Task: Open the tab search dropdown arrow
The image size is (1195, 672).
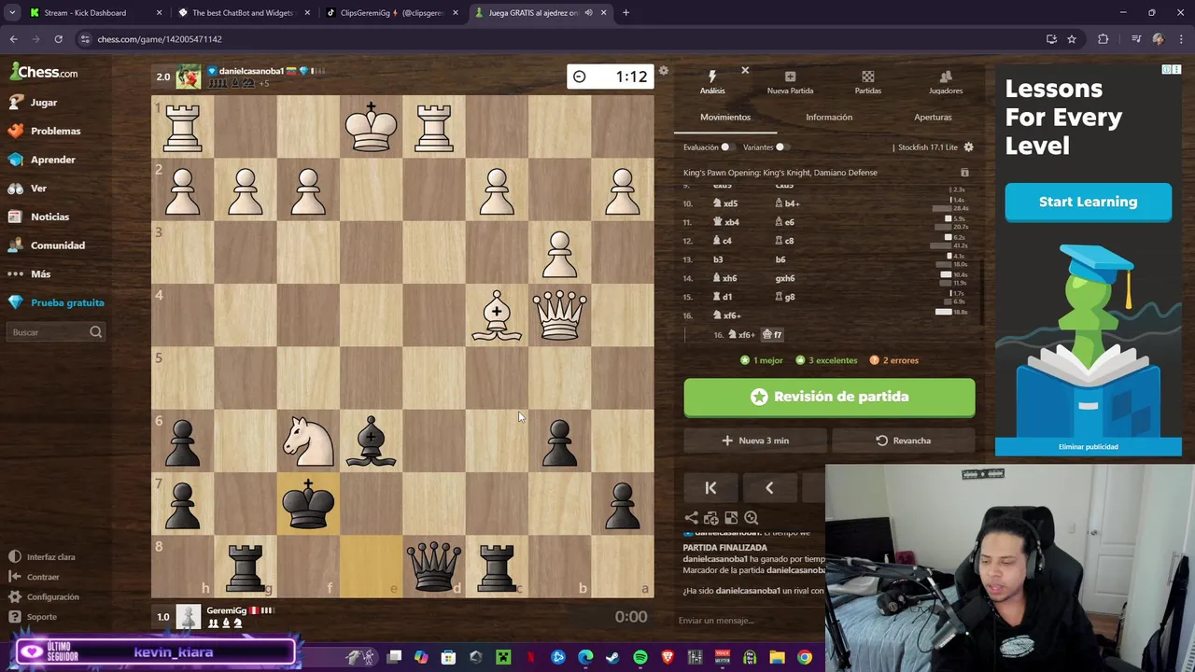Action: 12,13
